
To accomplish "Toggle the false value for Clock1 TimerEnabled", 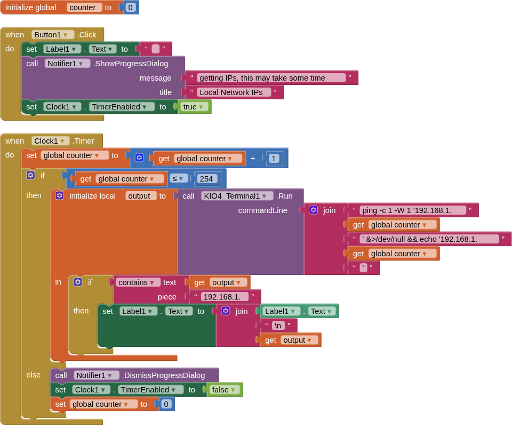I will click(223, 390).
